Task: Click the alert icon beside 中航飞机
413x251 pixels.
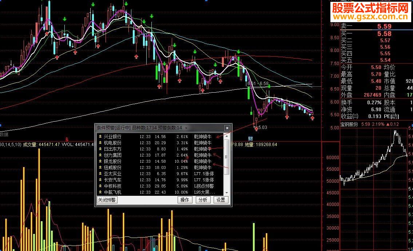Action: [x=100, y=192]
